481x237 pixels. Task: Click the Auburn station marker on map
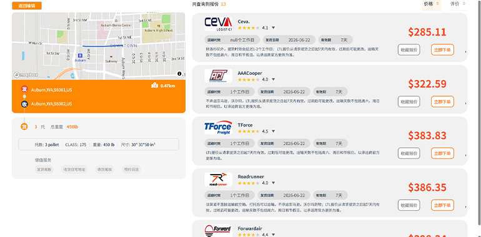(80, 56)
